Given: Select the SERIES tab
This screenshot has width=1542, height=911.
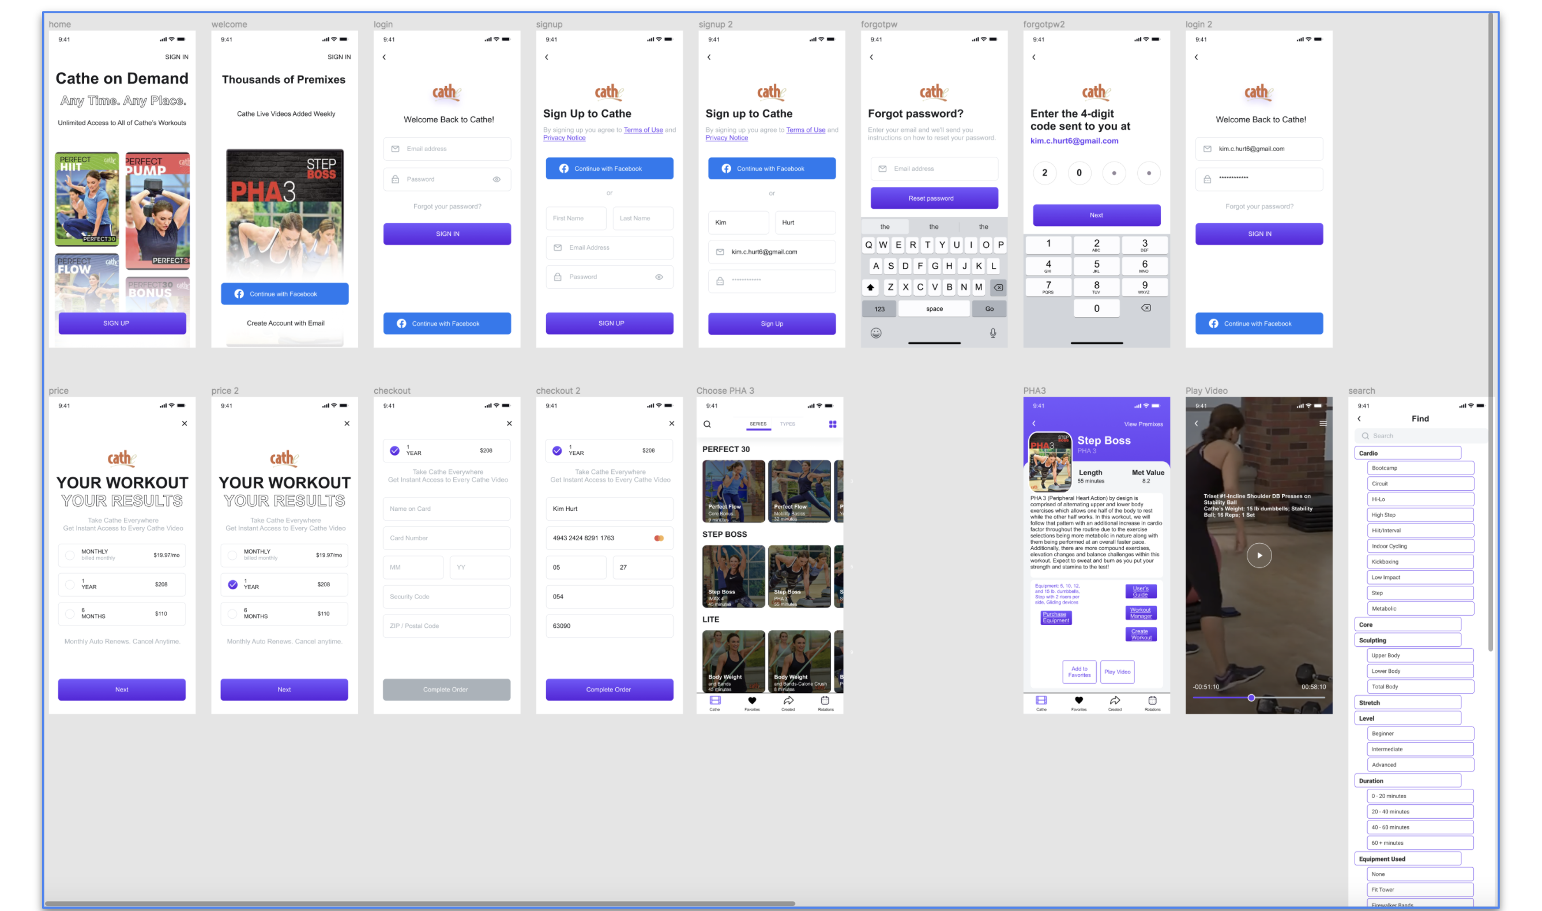Looking at the screenshot, I should coord(758,424).
